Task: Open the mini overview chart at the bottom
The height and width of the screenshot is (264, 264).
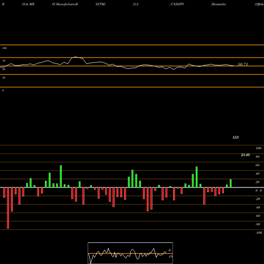Action: (x=130, y=253)
